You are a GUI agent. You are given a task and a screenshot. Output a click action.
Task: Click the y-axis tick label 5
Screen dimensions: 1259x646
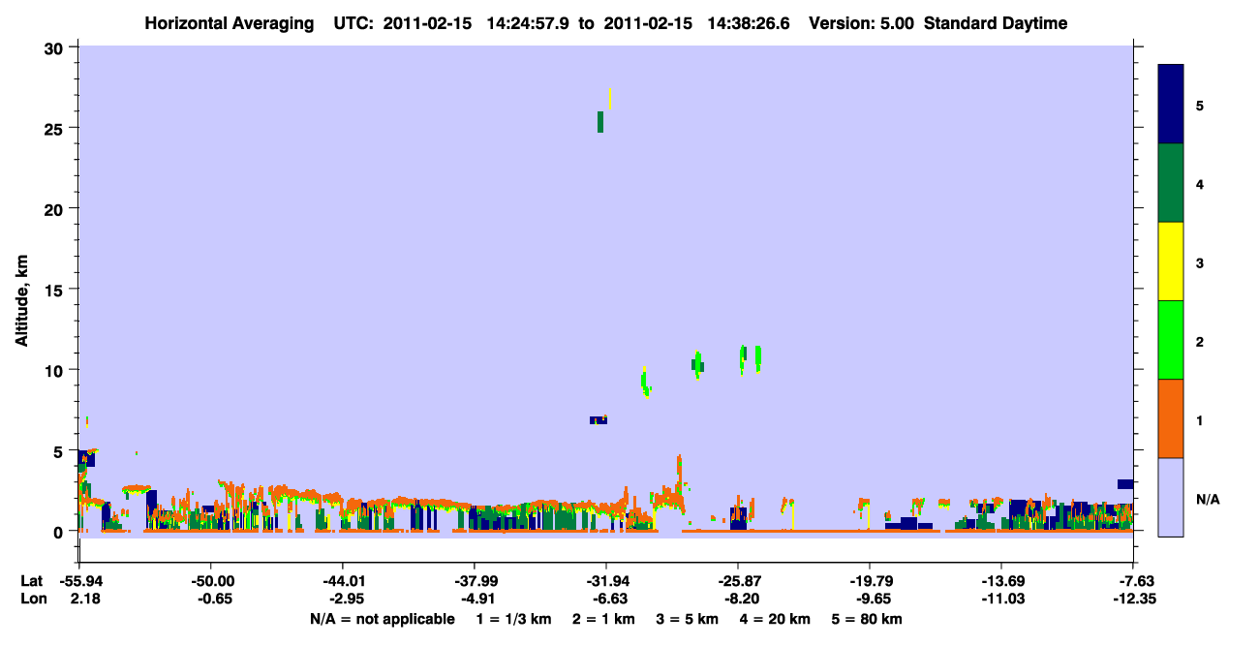60,451
